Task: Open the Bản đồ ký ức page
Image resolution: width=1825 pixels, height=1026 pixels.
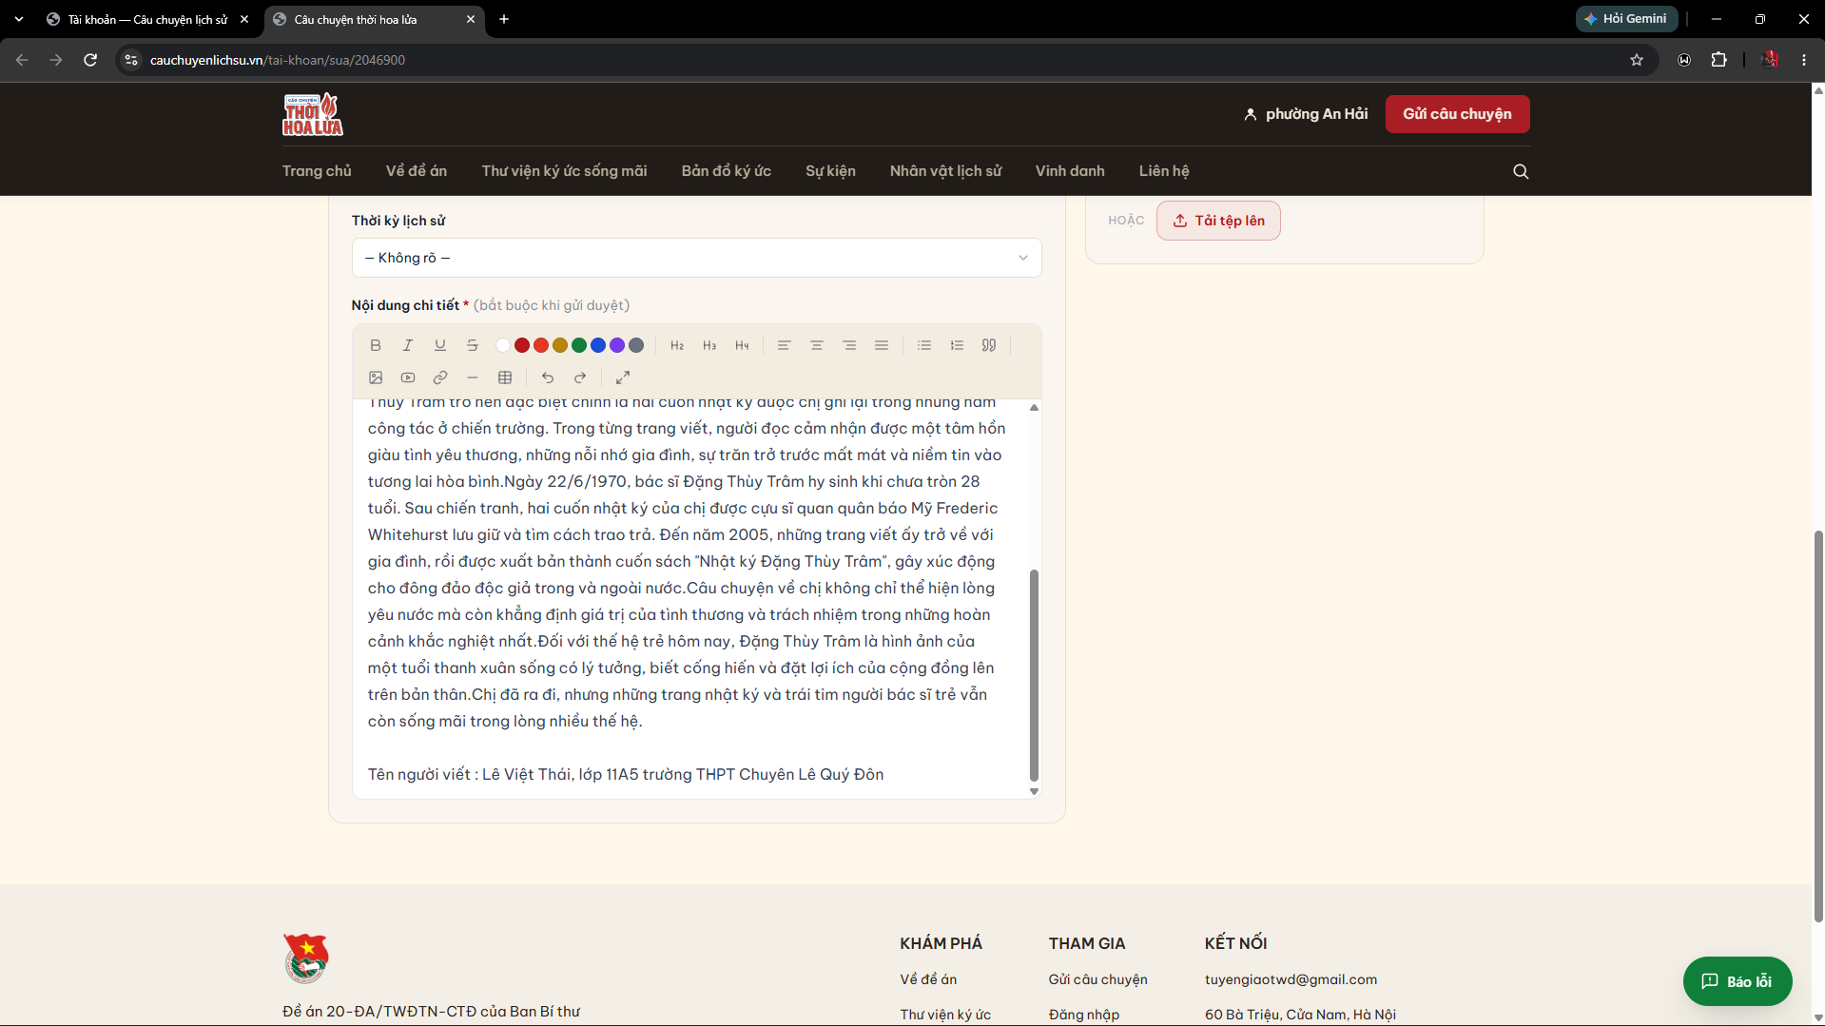Action: [x=726, y=171]
